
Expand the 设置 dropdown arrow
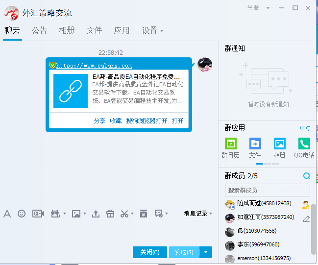162,31
